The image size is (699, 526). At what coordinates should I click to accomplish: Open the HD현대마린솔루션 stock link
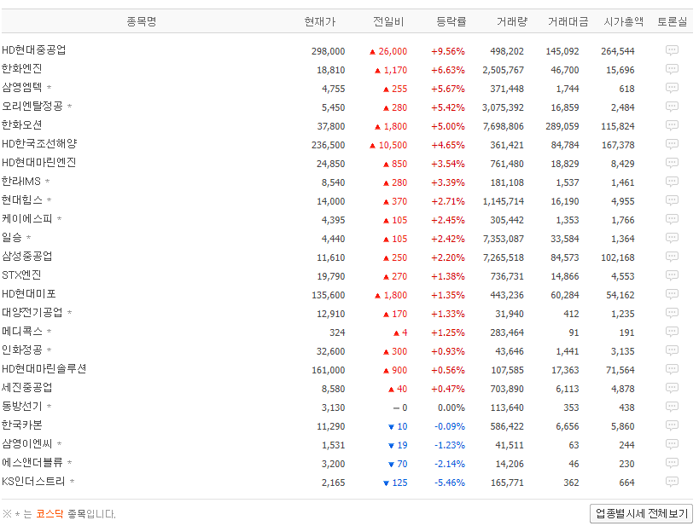point(44,368)
